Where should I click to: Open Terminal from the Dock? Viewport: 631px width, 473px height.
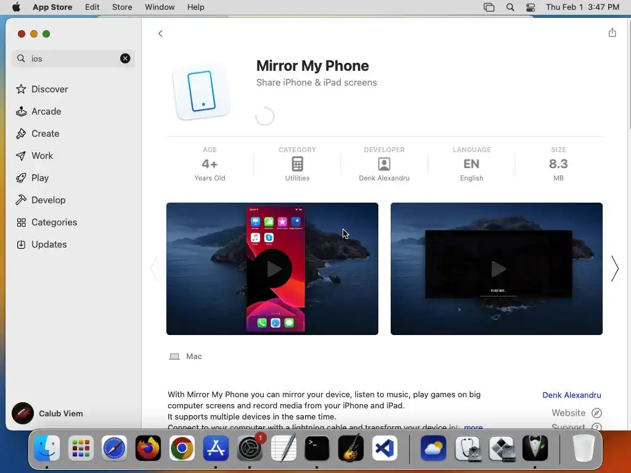[317, 448]
